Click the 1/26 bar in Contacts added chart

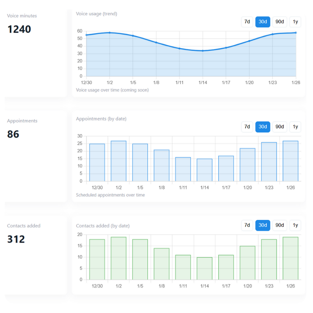pos(290,258)
